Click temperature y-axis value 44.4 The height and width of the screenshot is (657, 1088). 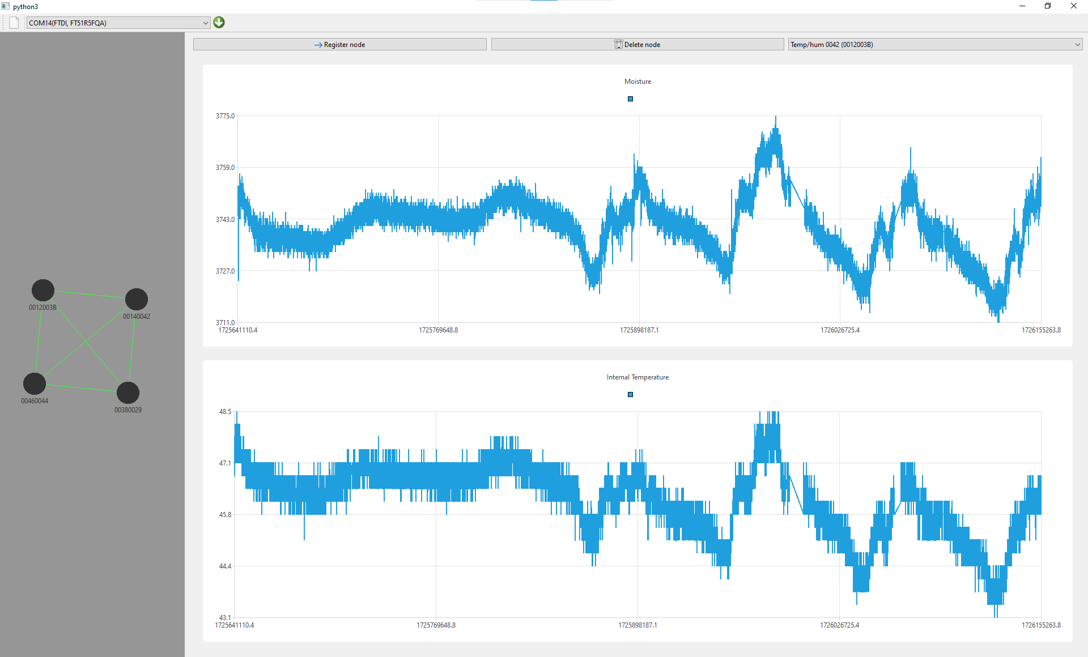pyautogui.click(x=225, y=566)
